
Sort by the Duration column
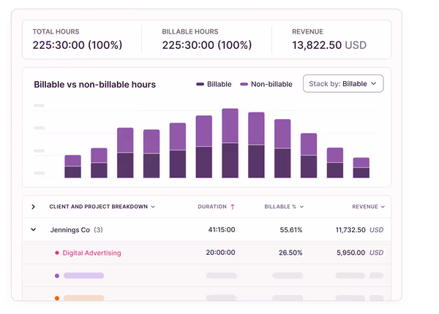(x=216, y=207)
